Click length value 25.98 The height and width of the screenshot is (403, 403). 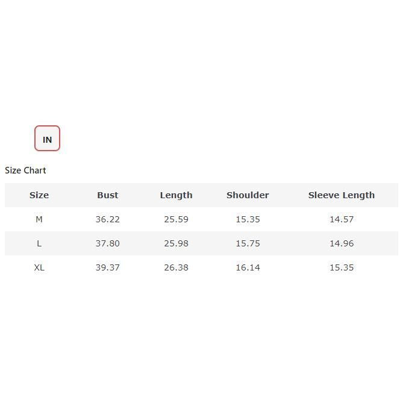click(176, 243)
